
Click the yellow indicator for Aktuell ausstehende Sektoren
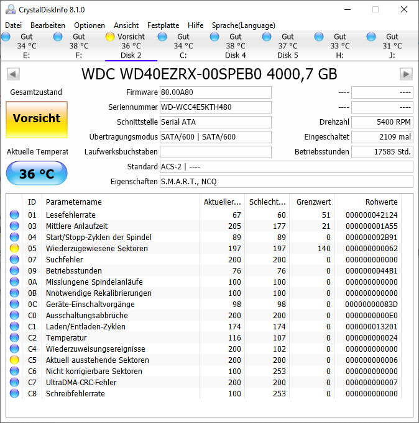click(x=14, y=360)
